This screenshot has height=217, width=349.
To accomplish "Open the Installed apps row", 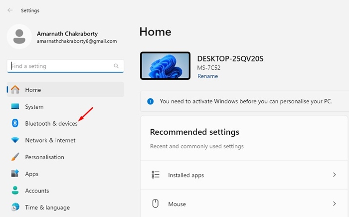I will click(244, 175).
